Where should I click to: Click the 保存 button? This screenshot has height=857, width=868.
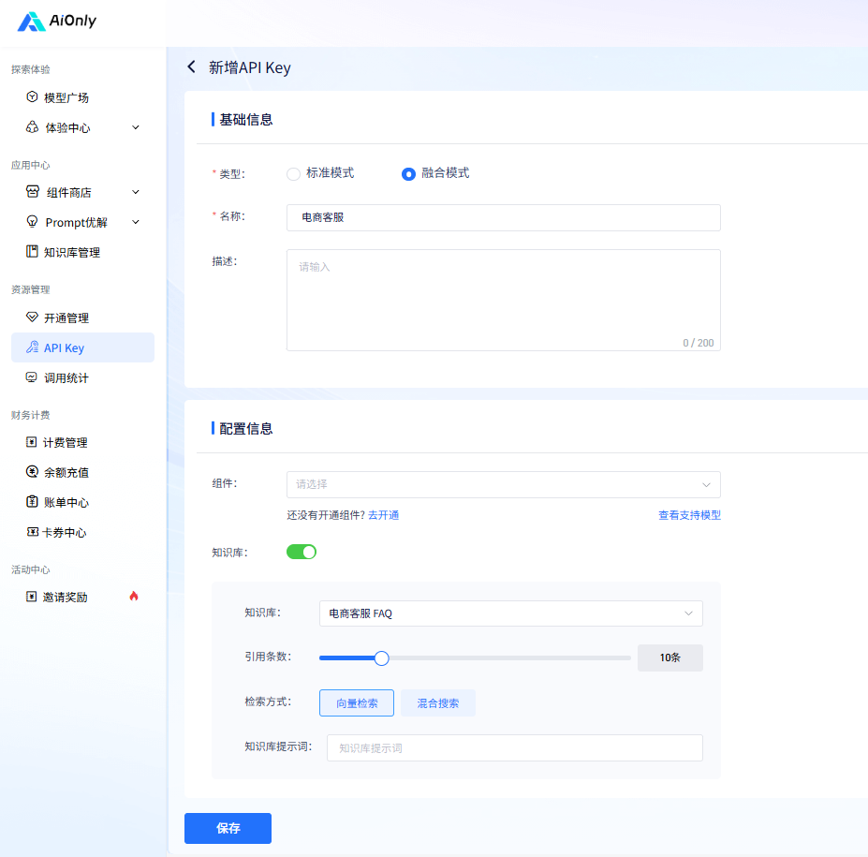(x=228, y=828)
